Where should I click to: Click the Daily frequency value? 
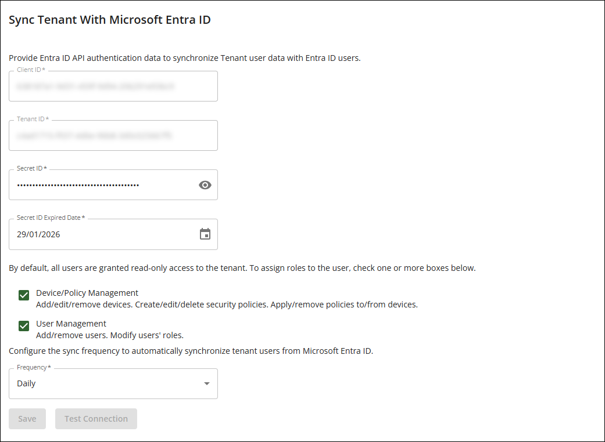coord(27,384)
